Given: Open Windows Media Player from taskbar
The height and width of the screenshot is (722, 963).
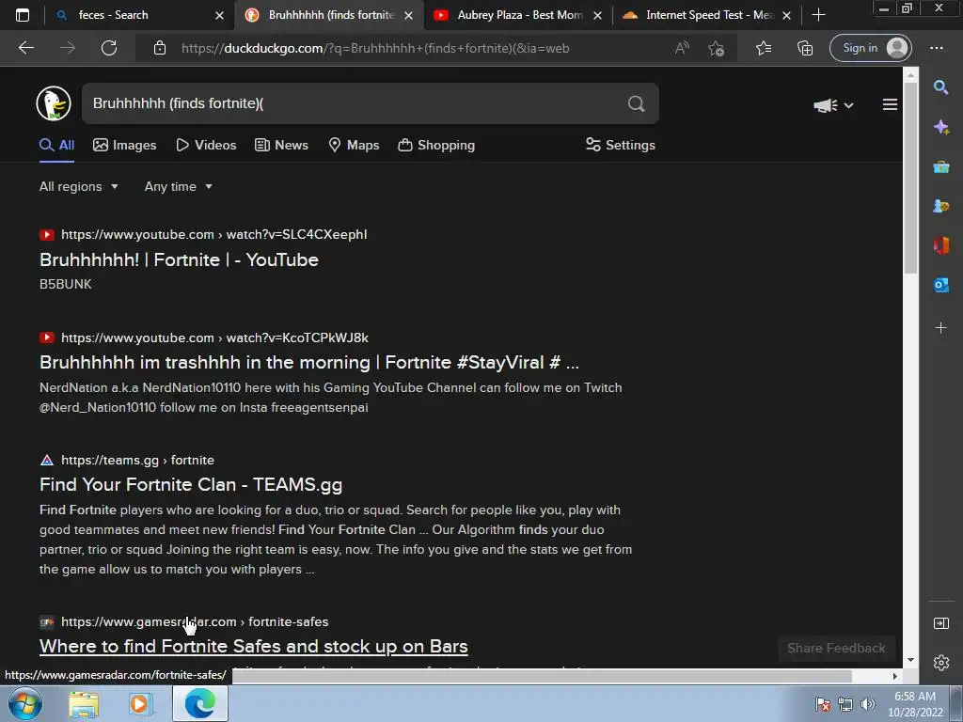Looking at the screenshot, I should (139, 704).
